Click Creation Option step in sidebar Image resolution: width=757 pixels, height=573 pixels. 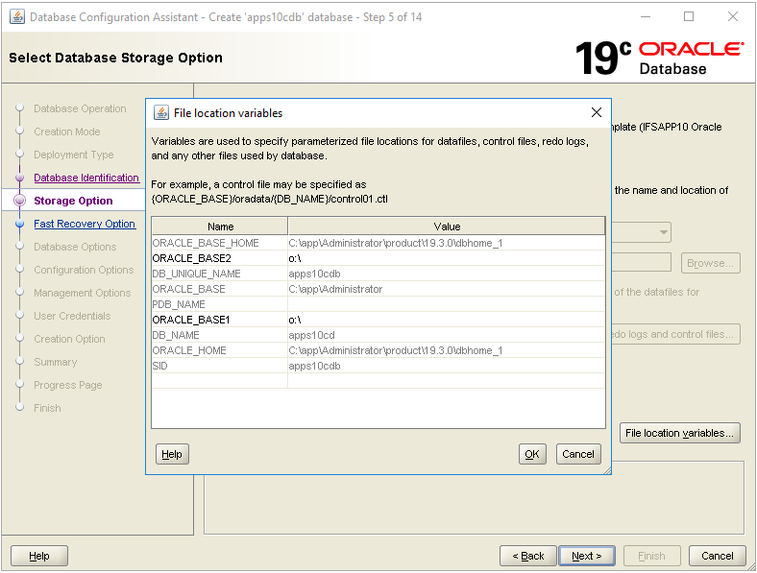coord(69,339)
